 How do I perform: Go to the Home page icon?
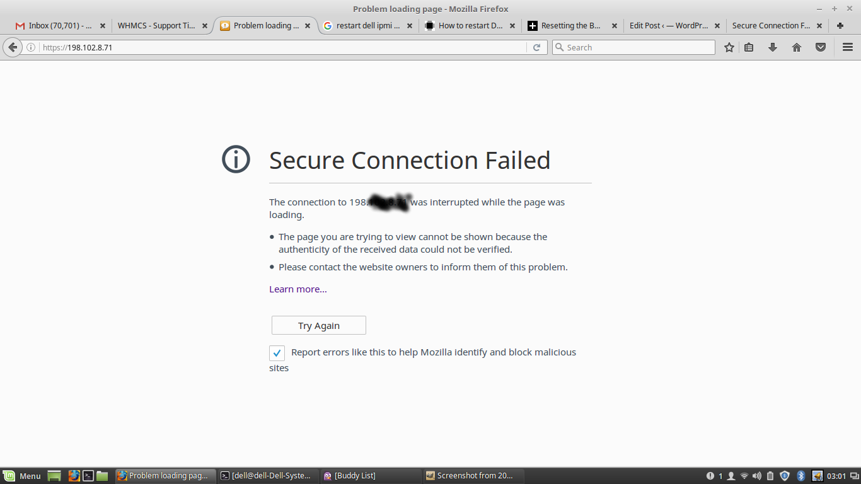click(797, 47)
